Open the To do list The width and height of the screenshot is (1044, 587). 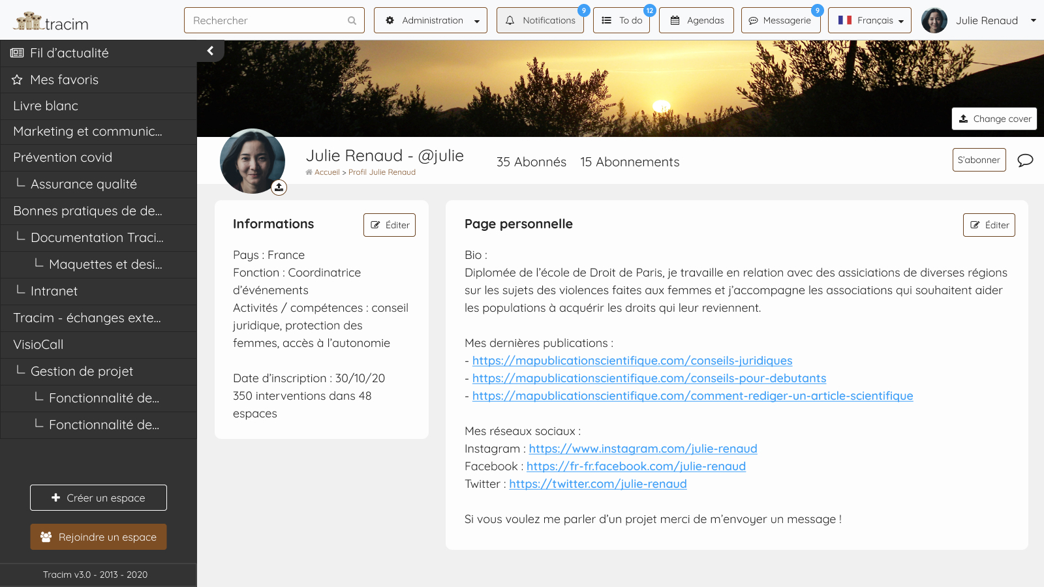(622, 20)
